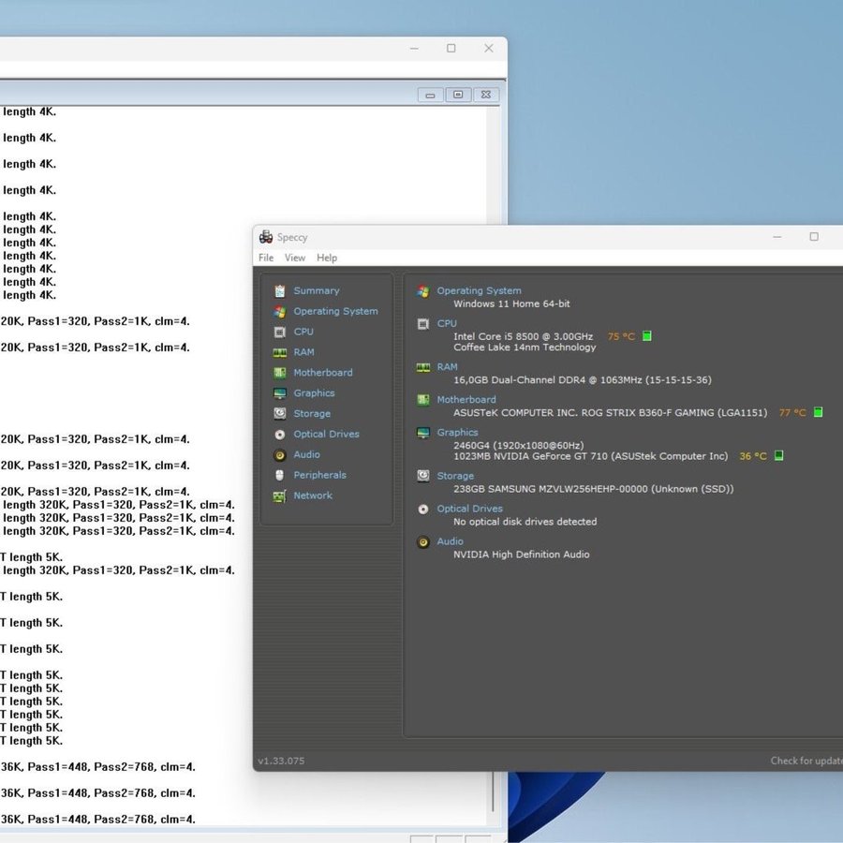The image size is (843, 843).
Task: Click the Operating System heading link
Action: point(479,291)
